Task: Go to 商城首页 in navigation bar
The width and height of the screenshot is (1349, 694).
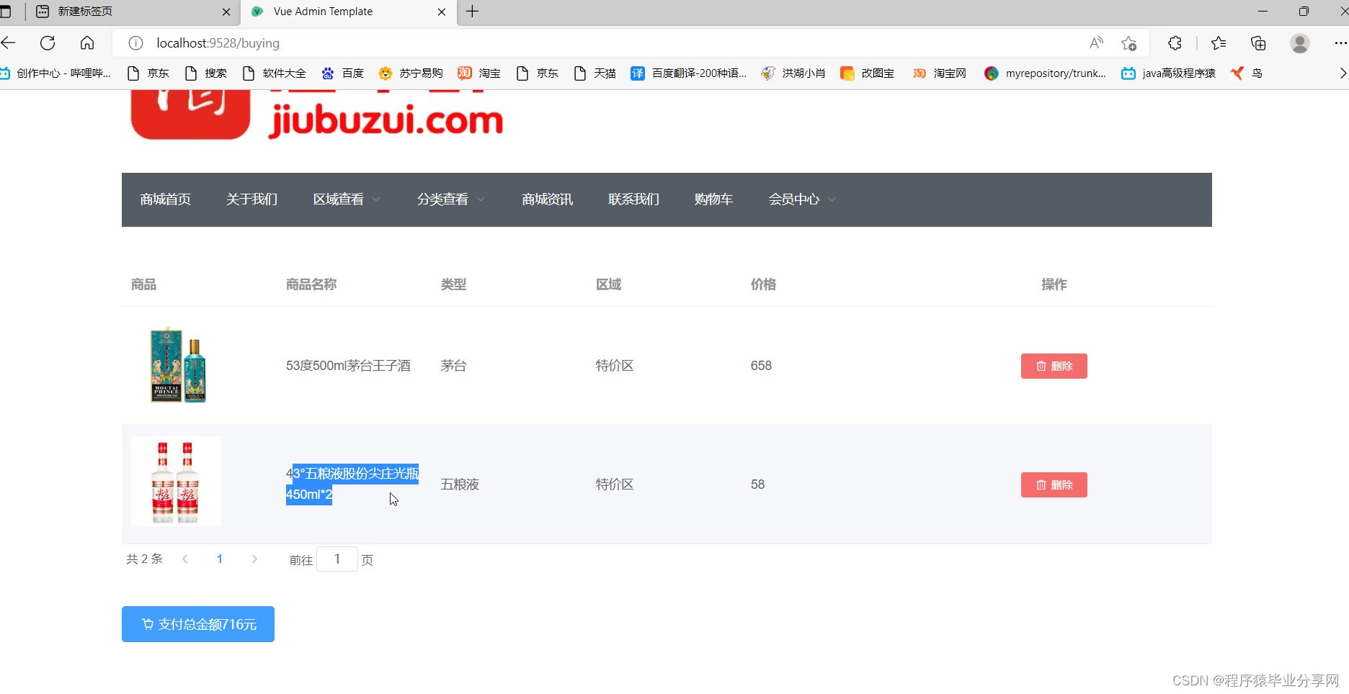Action: (x=166, y=199)
